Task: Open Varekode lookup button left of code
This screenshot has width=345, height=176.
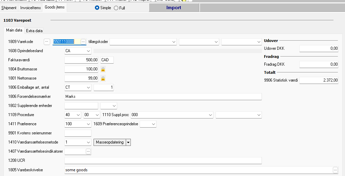Action: [47, 41]
